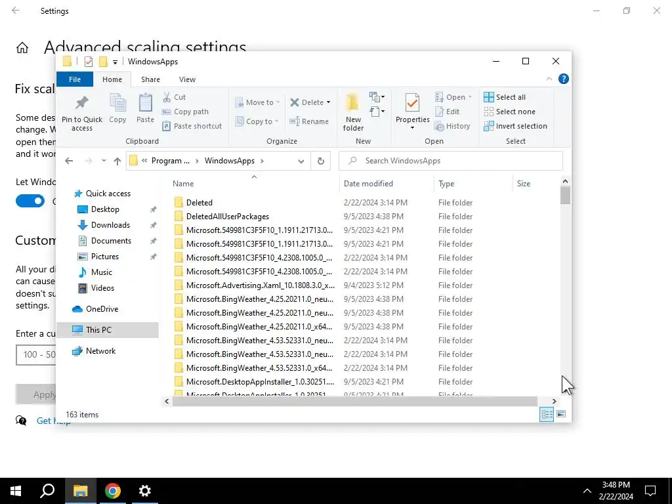Click the Cut scissors command

pyautogui.click(x=174, y=97)
